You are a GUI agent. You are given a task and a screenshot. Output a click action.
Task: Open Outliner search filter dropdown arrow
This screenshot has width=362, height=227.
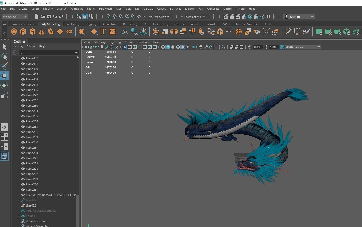[x=76, y=53]
